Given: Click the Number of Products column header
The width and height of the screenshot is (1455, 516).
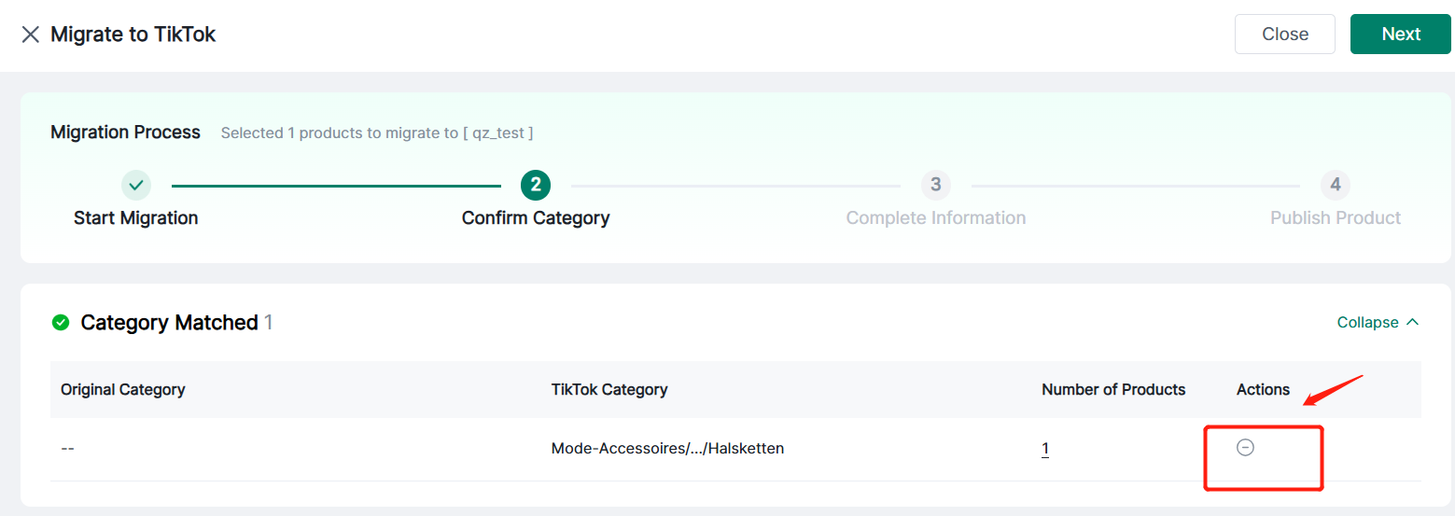Looking at the screenshot, I should (1113, 389).
